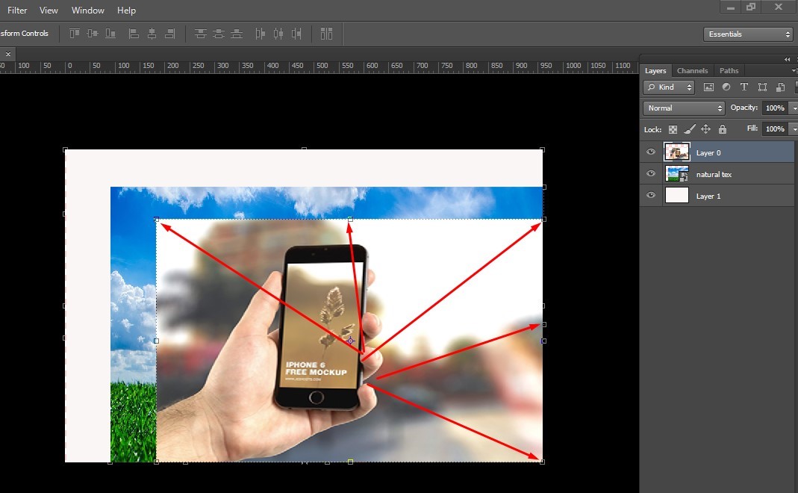Image resolution: width=798 pixels, height=493 pixels.
Task: Toggle the smart objects filter icon
Action: pyautogui.click(x=780, y=87)
